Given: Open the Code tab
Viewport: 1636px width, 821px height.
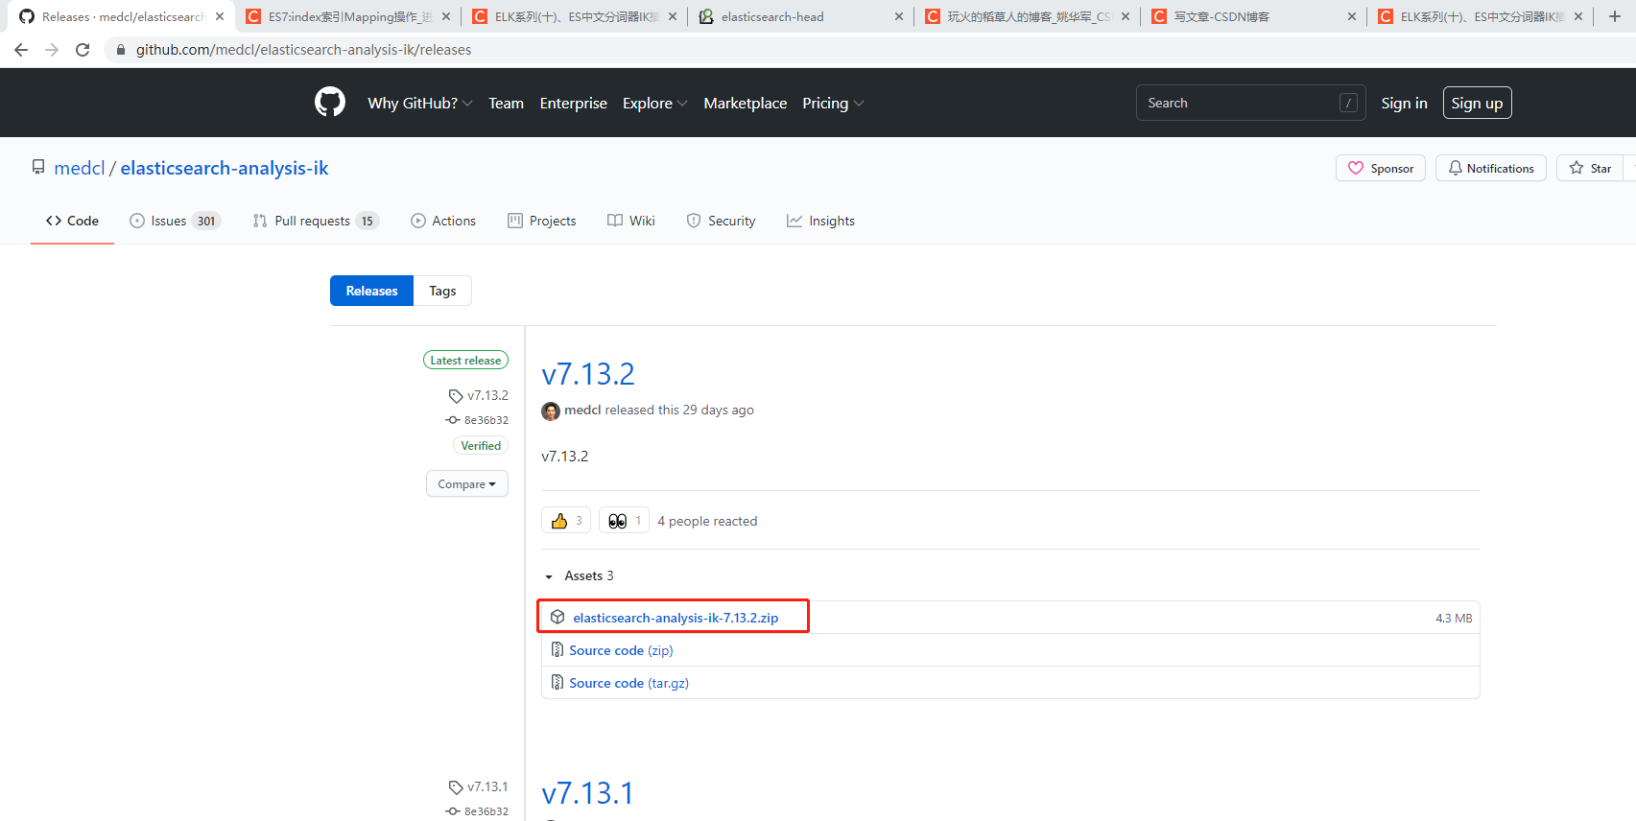Looking at the screenshot, I should (72, 221).
